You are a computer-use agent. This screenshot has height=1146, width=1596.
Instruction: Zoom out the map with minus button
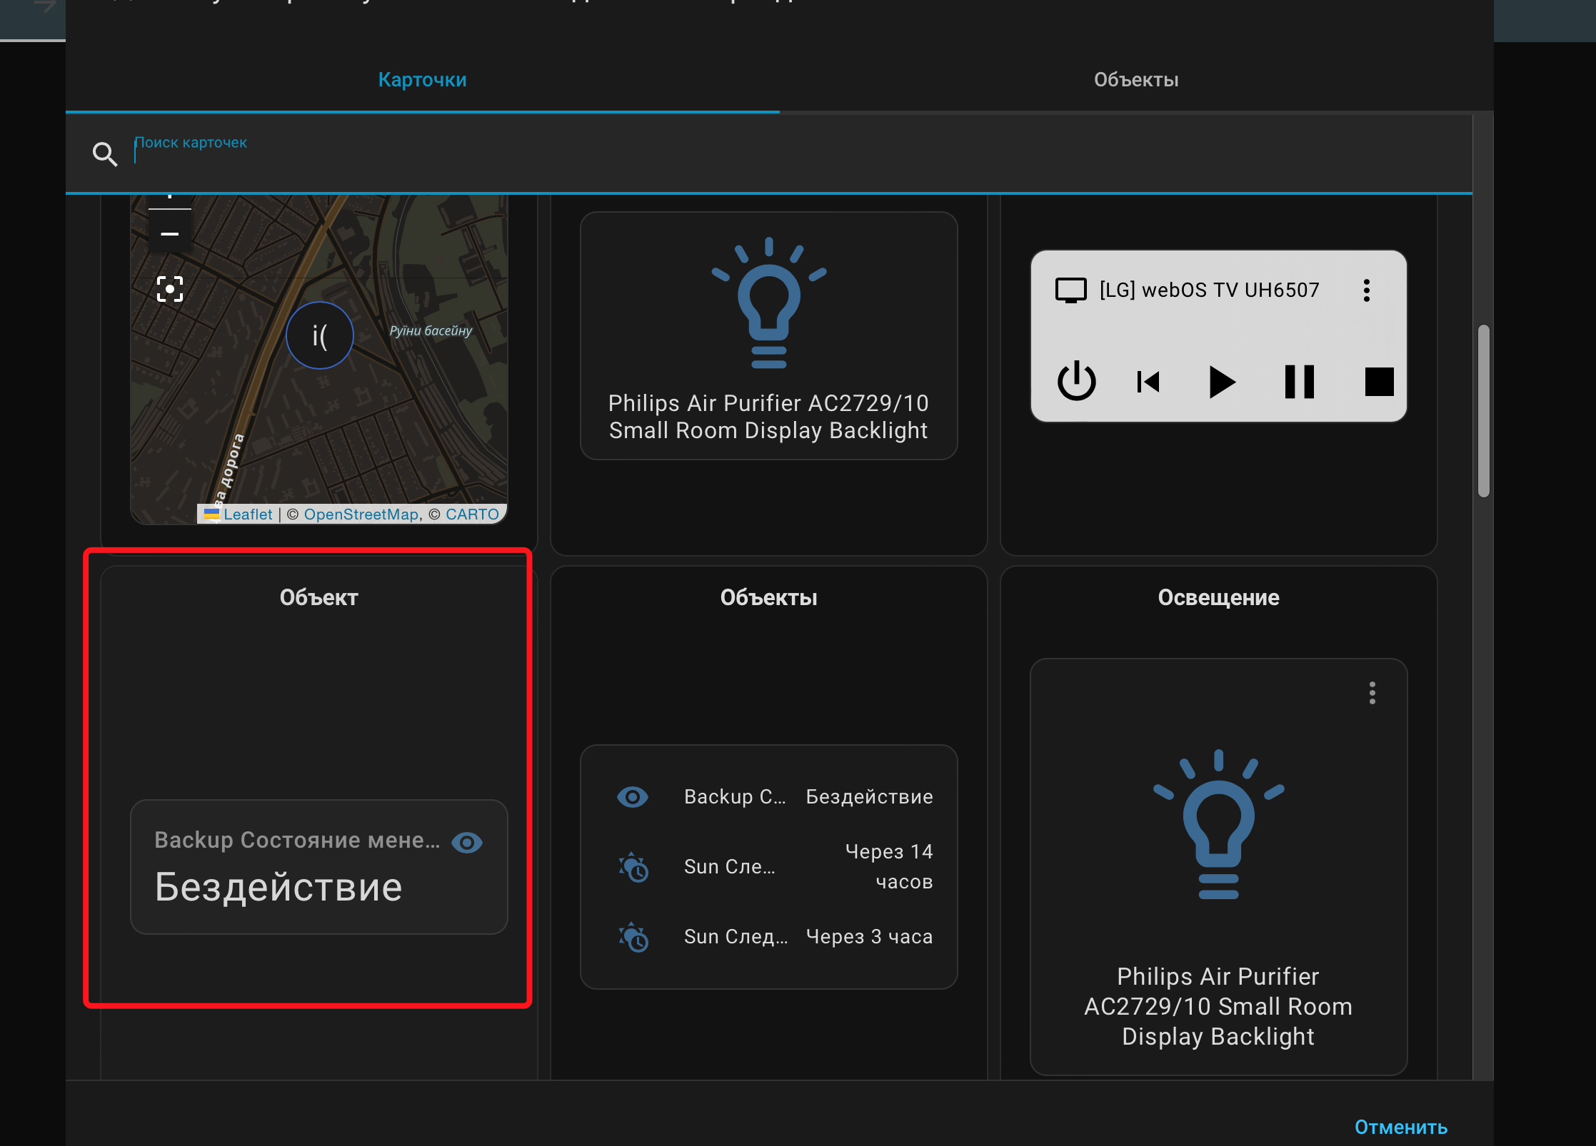point(170,234)
